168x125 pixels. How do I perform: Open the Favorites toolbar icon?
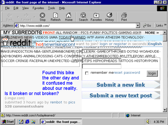(96, 17)
